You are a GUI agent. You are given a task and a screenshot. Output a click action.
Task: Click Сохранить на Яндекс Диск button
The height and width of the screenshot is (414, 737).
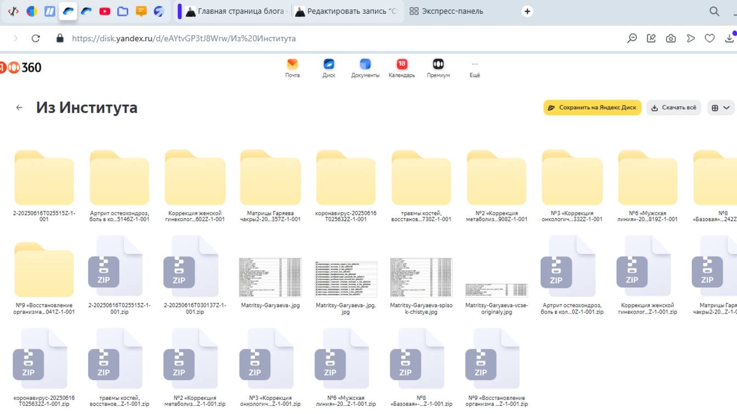[x=592, y=107]
